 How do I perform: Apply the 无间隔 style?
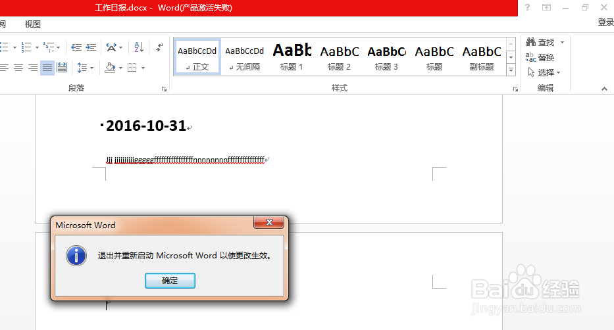245,57
